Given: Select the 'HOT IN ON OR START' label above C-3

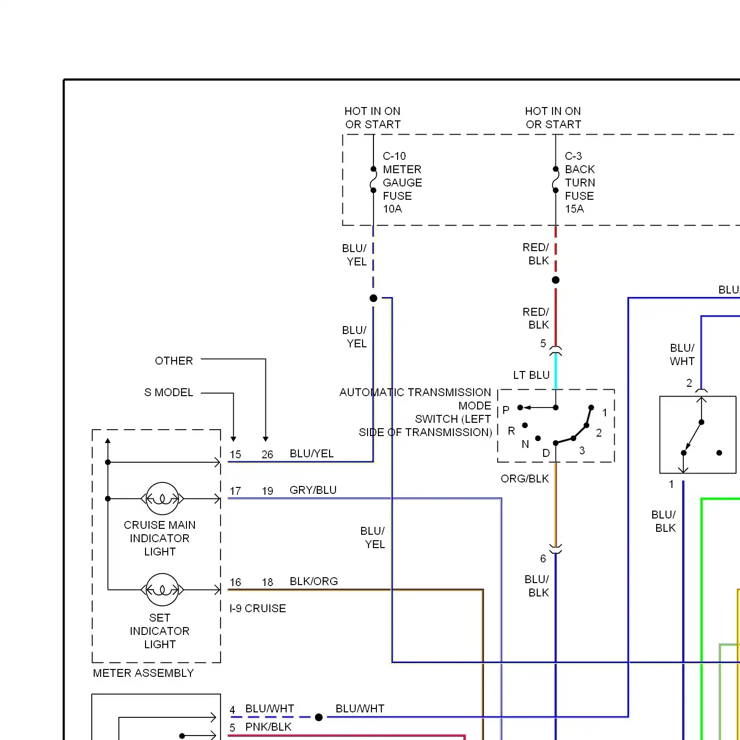Looking at the screenshot, I should pos(553,118).
